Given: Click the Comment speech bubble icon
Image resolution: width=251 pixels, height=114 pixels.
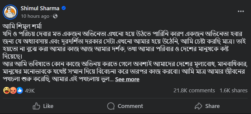Looking at the screenshot, I should coord(111,106).
